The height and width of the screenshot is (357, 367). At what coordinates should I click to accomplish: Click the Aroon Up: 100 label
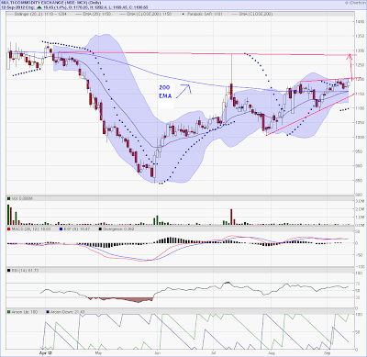tap(25, 312)
